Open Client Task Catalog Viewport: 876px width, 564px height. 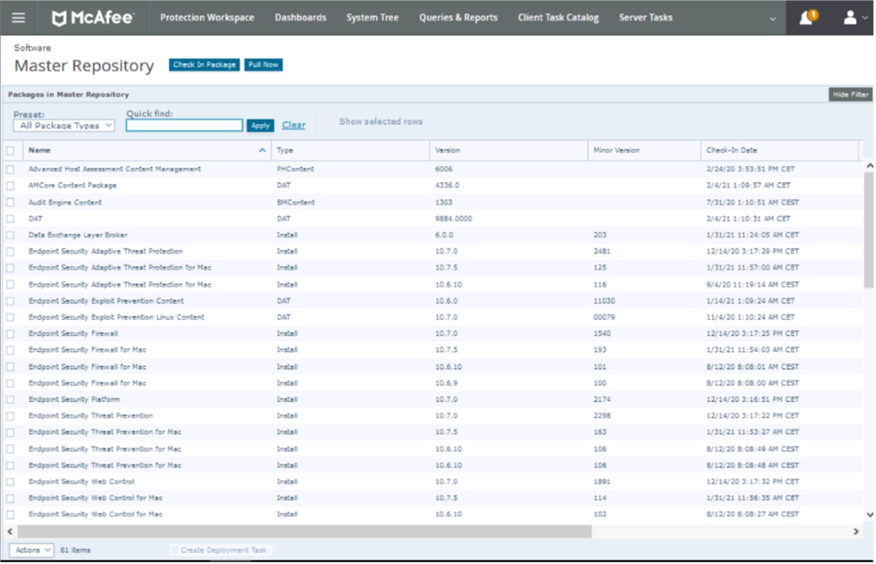click(x=558, y=18)
